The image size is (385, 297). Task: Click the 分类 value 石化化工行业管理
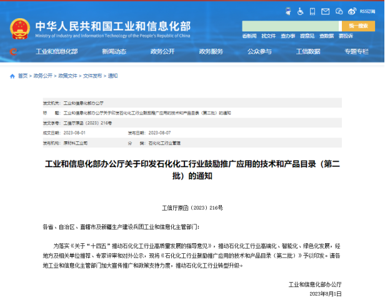(x=164, y=143)
